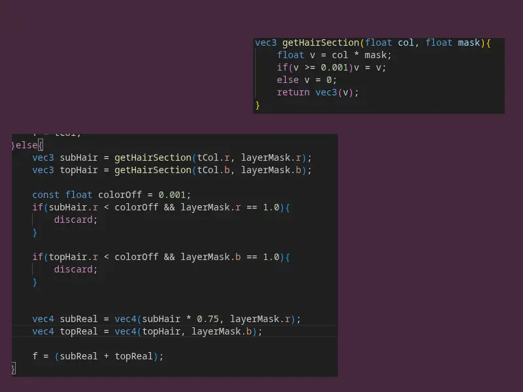Click the closing brace after the topHair discard
Viewport: 523px width, 392px height.
coord(35,282)
